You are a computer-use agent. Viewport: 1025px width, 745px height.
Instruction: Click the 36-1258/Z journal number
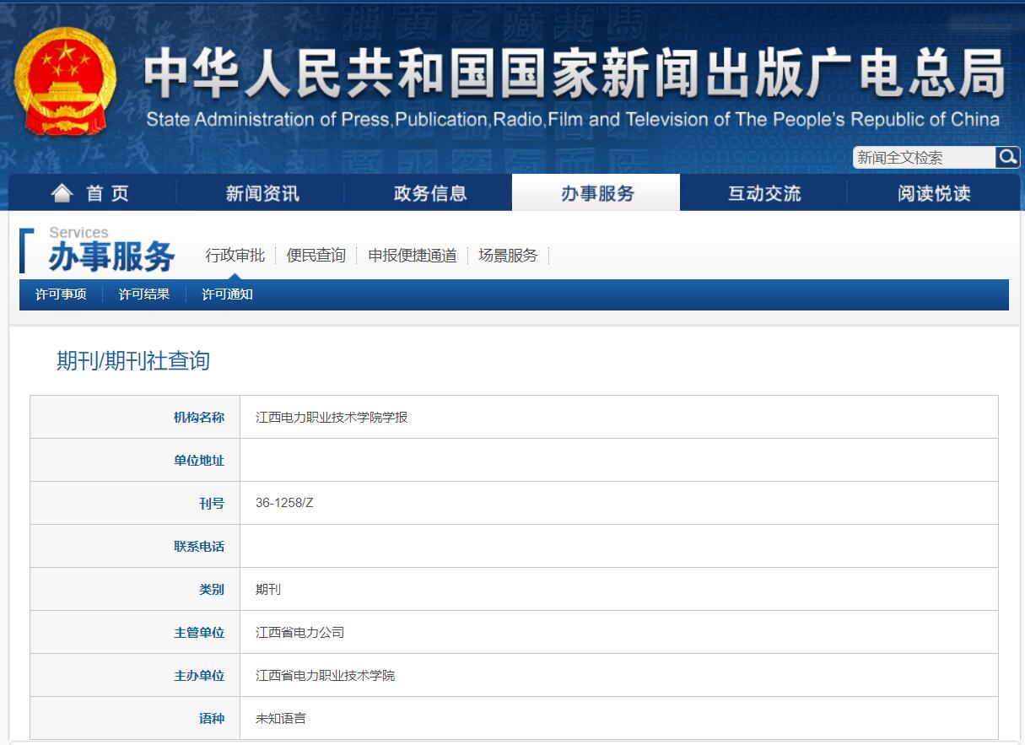coord(284,503)
